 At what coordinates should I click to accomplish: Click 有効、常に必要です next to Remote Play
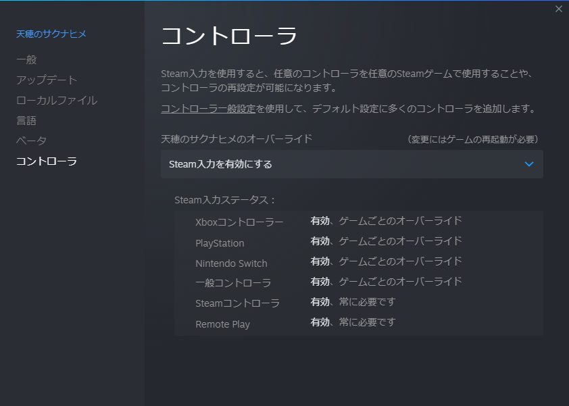click(353, 322)
